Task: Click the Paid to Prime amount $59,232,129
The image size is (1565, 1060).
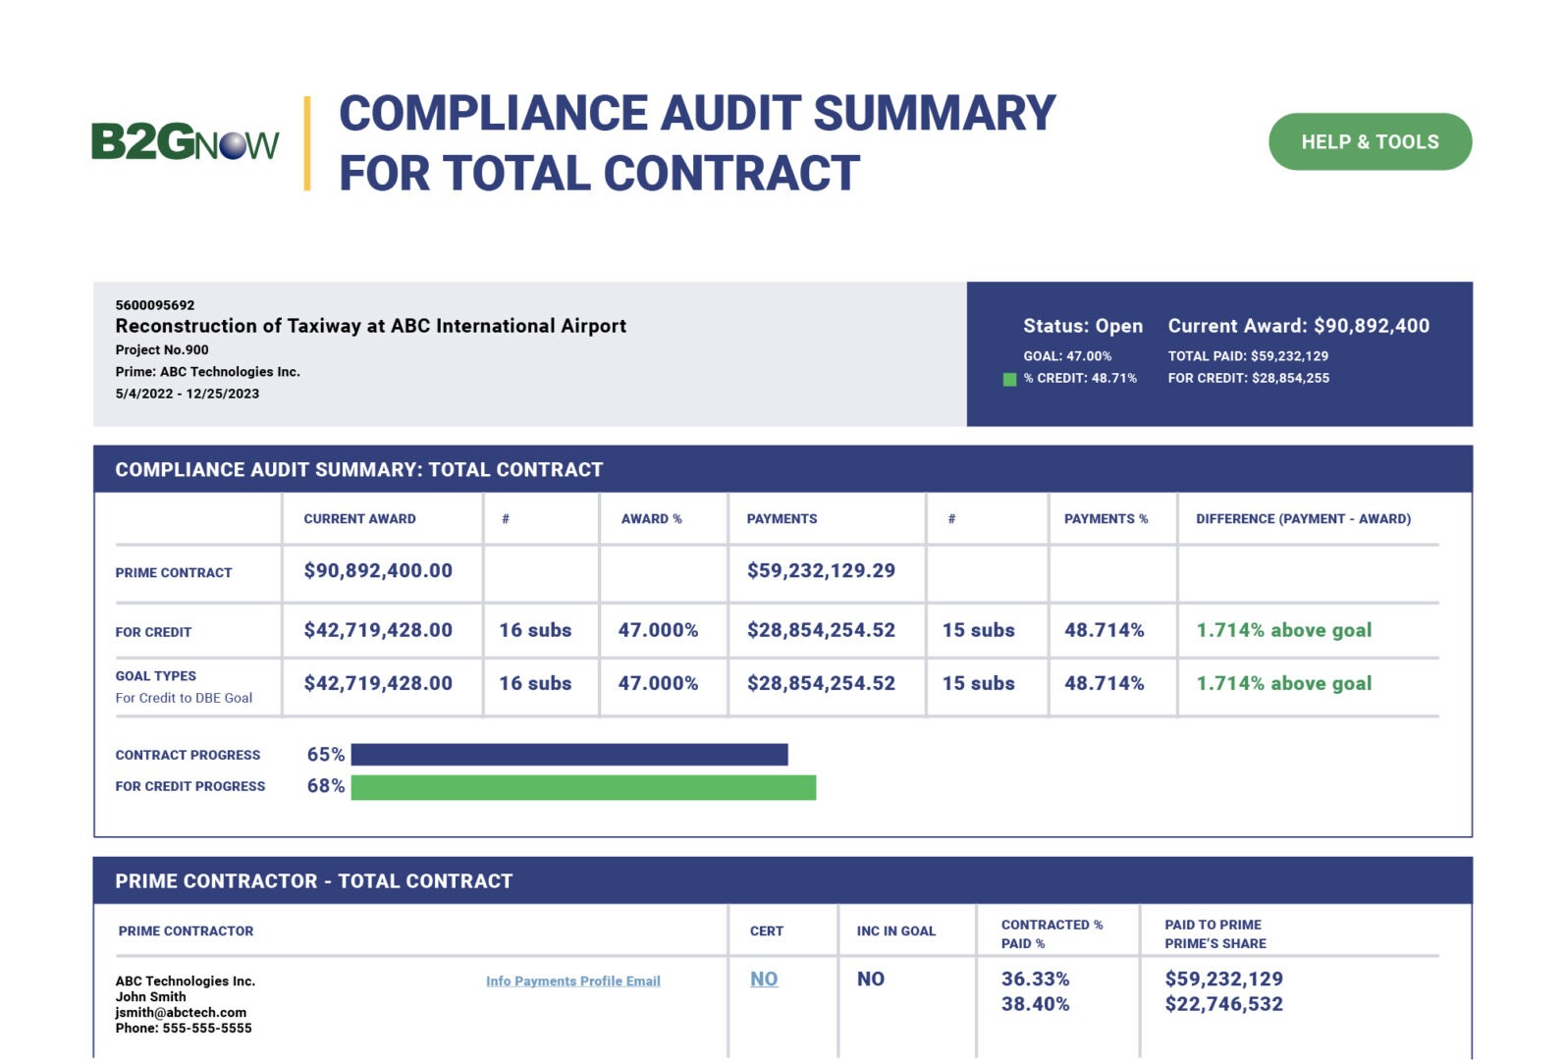Action: 1223,979
